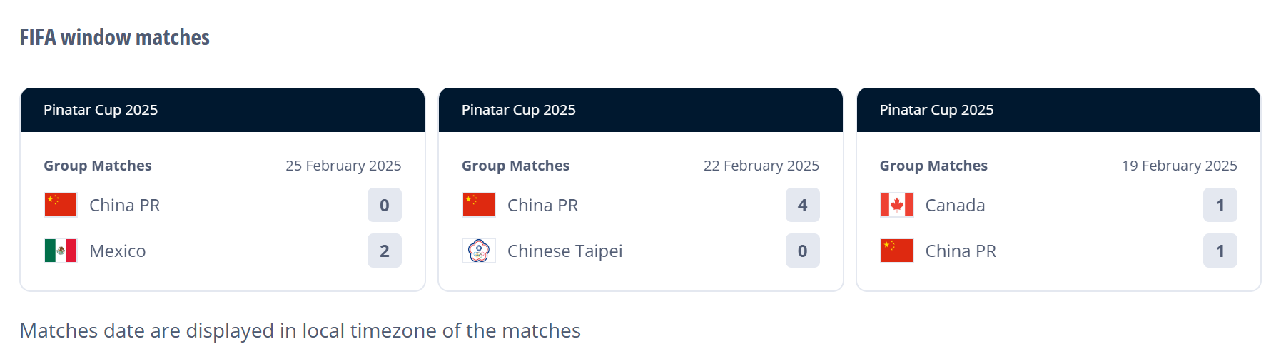The width and height of the screenshot is (1281, 349).
Task: Click China PR's score of 4
Action: point(803,205)
